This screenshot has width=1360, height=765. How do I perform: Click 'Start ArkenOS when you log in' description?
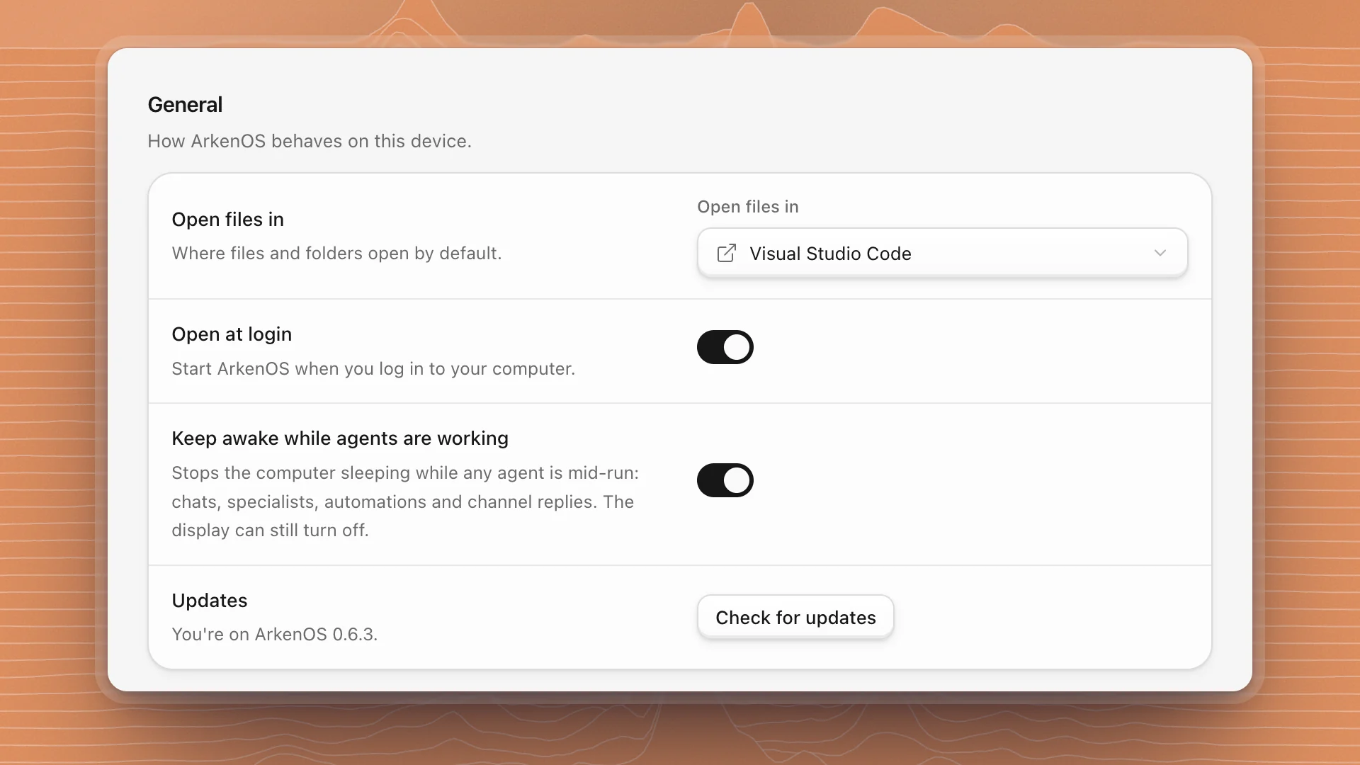tap(373, 369)
